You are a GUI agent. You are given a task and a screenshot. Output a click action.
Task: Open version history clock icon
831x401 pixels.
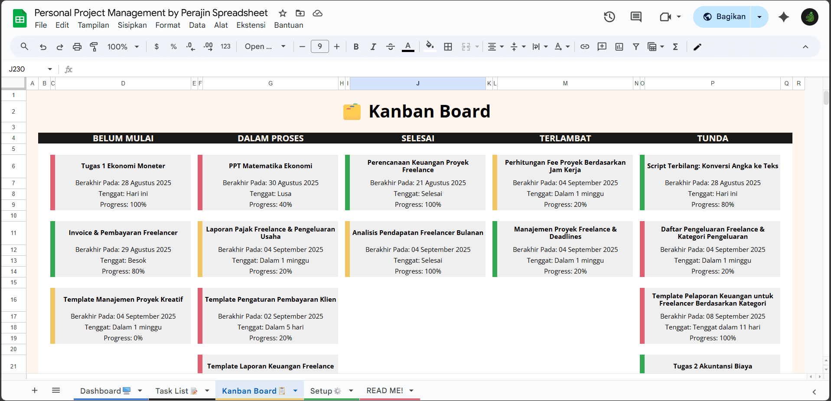(609, 17)
